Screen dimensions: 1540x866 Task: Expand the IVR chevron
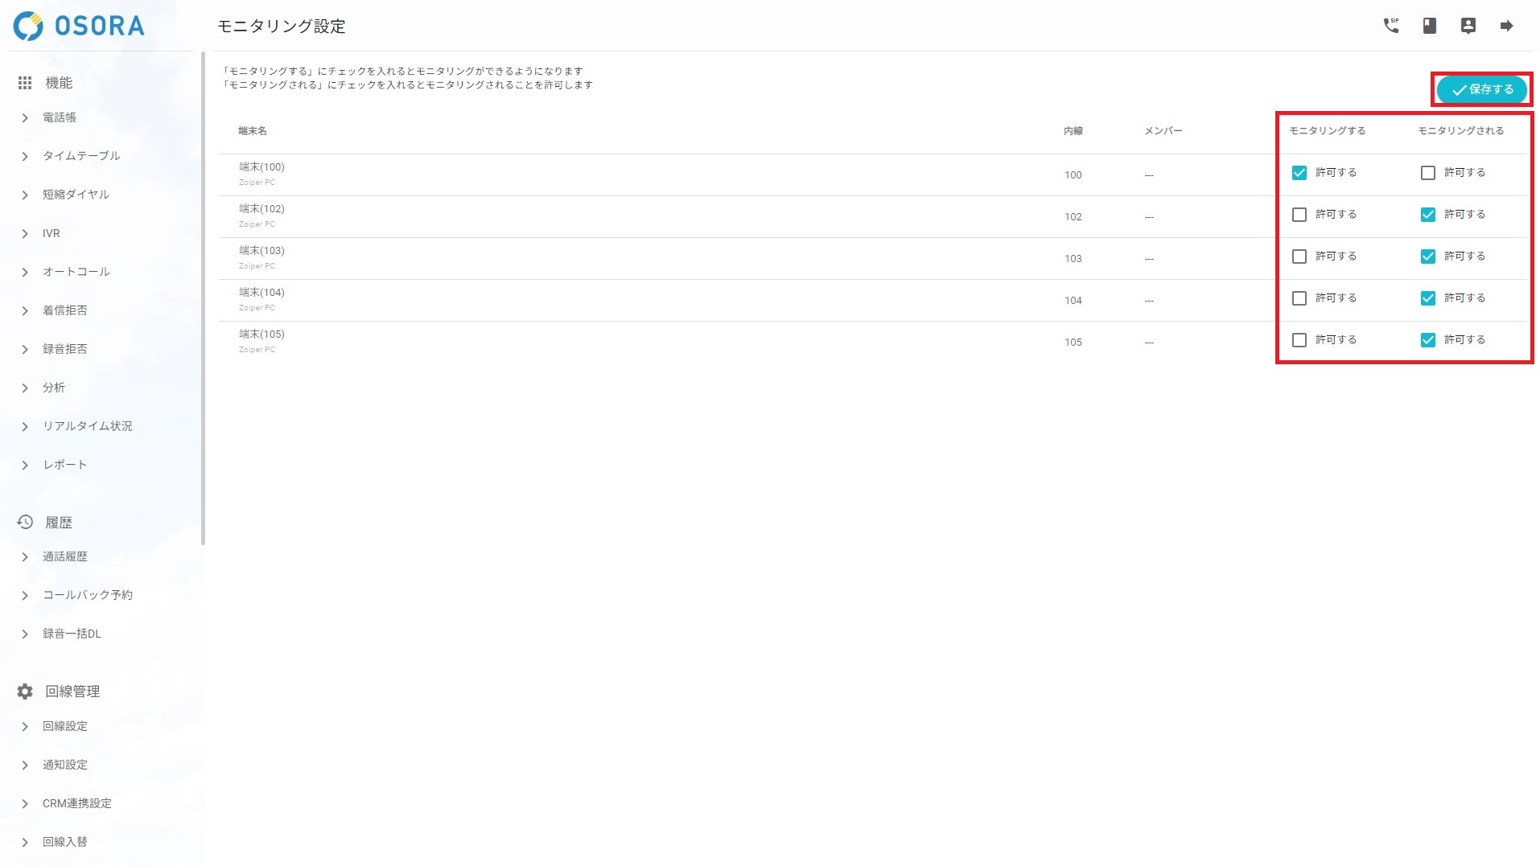click(x=25, y=233)
